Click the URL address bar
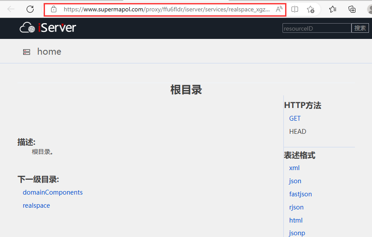The width and height of the screenshot is (372, 237). tap(166, 9)
